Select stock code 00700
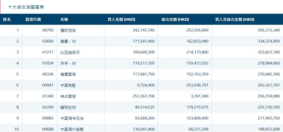The height and width of the screenshot is (132, 283). [48, 30]
